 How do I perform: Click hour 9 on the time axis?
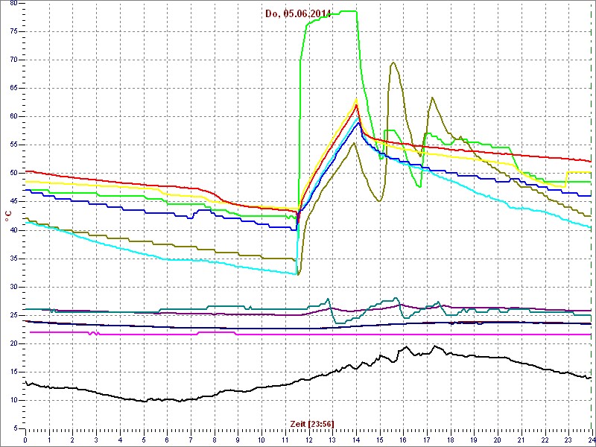coord(238,440)
